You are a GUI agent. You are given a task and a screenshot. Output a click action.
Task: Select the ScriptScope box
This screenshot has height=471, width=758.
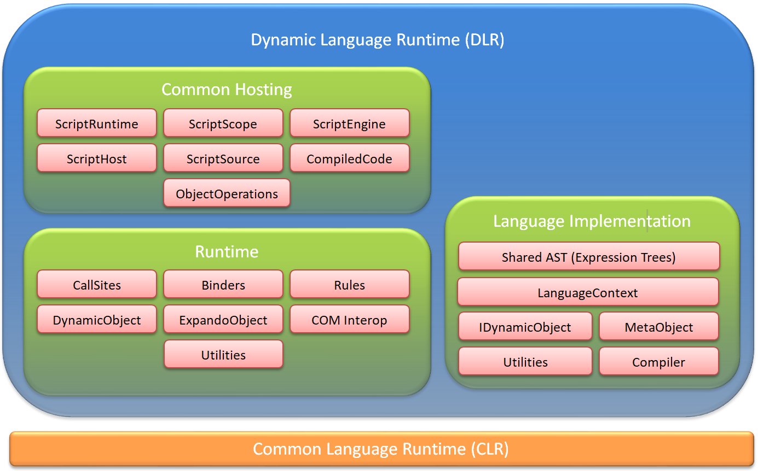(223, 123)
